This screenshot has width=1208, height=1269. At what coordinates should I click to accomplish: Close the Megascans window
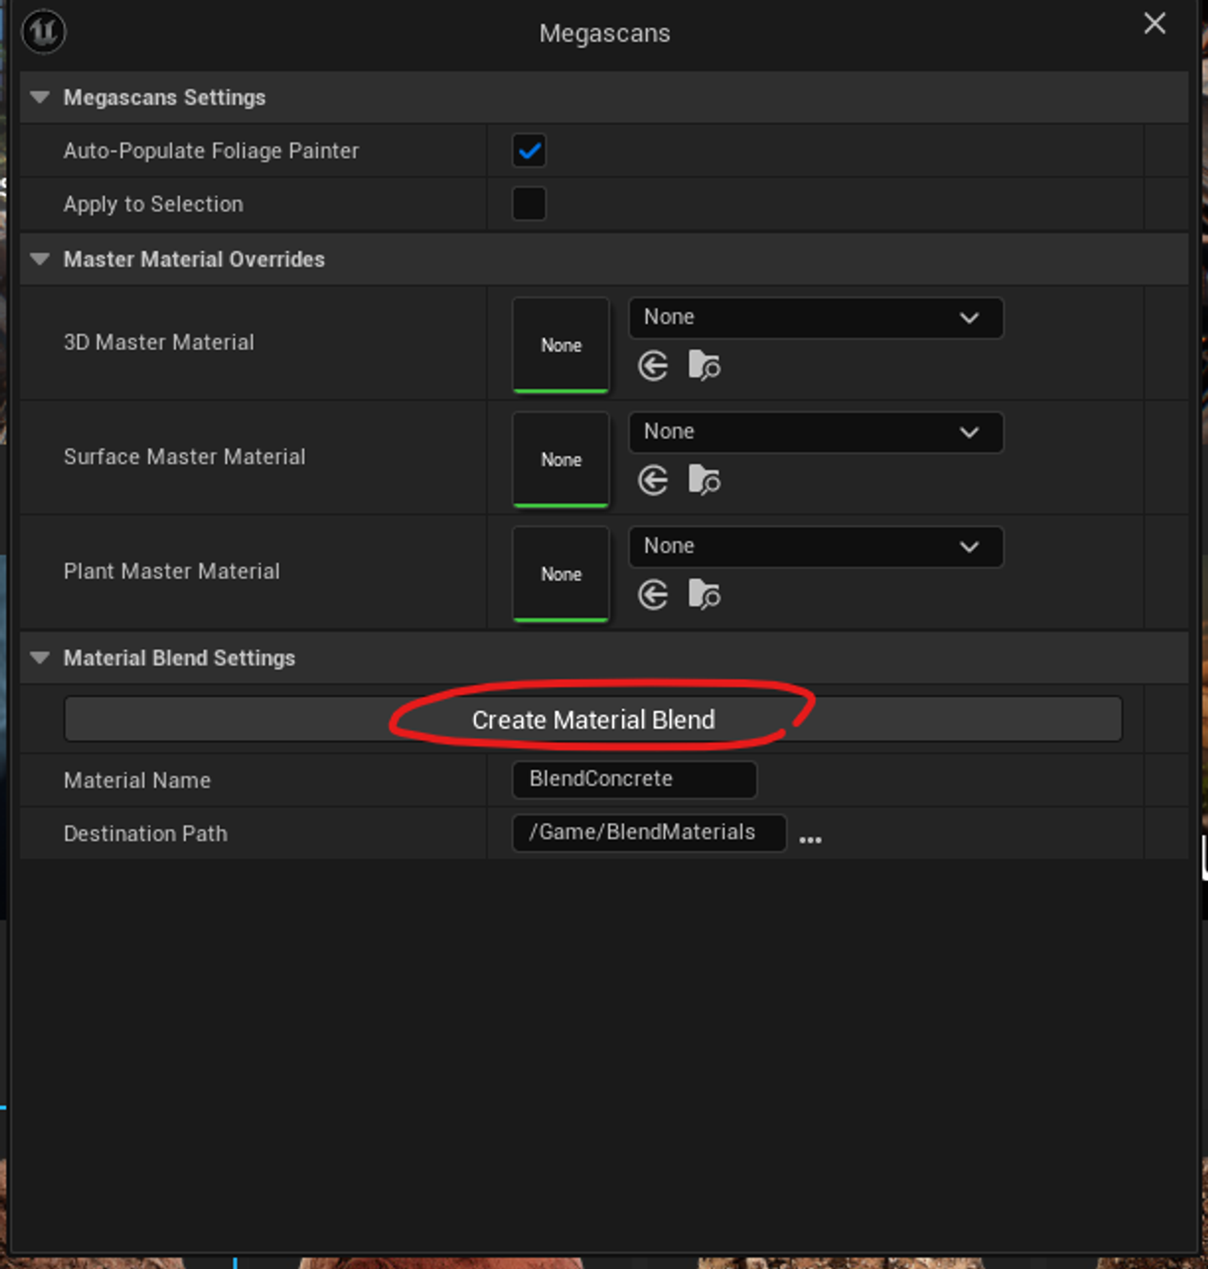tap(1154, 24)
